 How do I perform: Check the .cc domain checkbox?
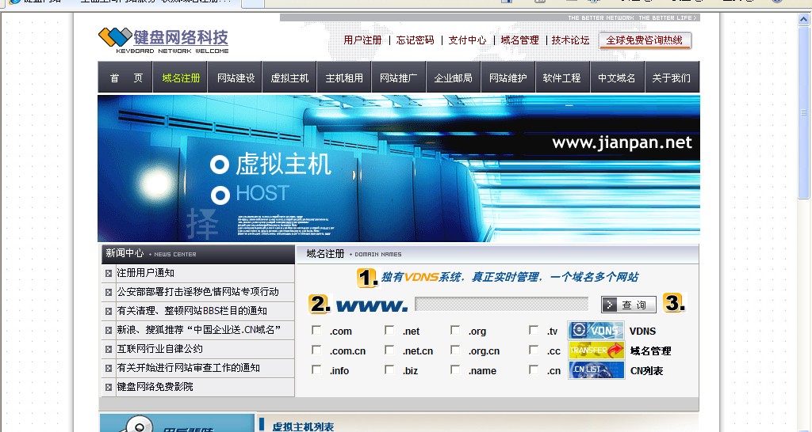(x=534, y=350)
